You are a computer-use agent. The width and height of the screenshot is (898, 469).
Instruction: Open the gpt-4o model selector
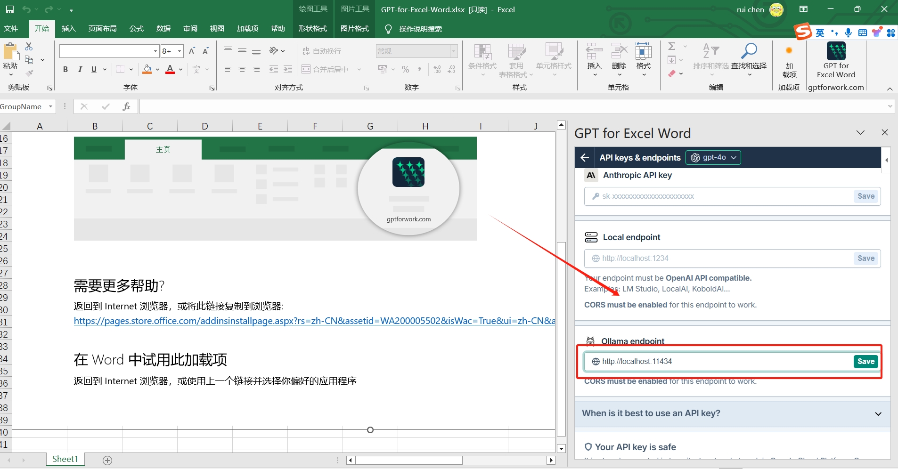click(713, 158)
